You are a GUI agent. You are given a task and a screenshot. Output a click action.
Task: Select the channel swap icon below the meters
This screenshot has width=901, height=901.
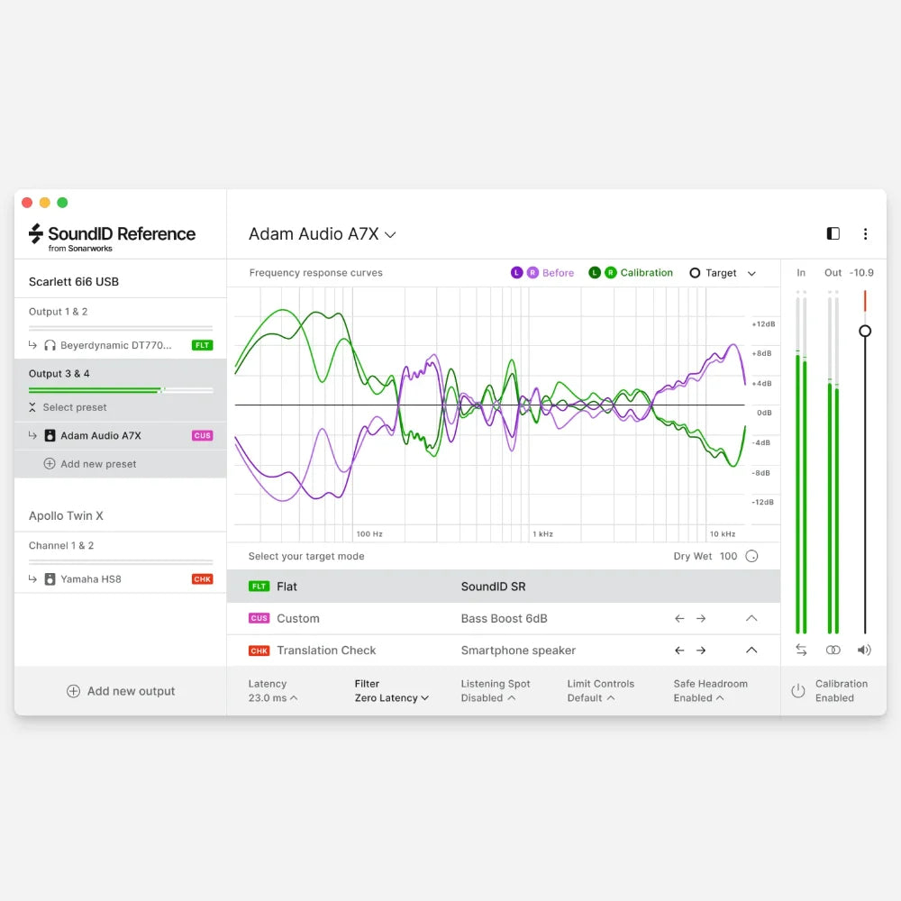coord(801,650)
